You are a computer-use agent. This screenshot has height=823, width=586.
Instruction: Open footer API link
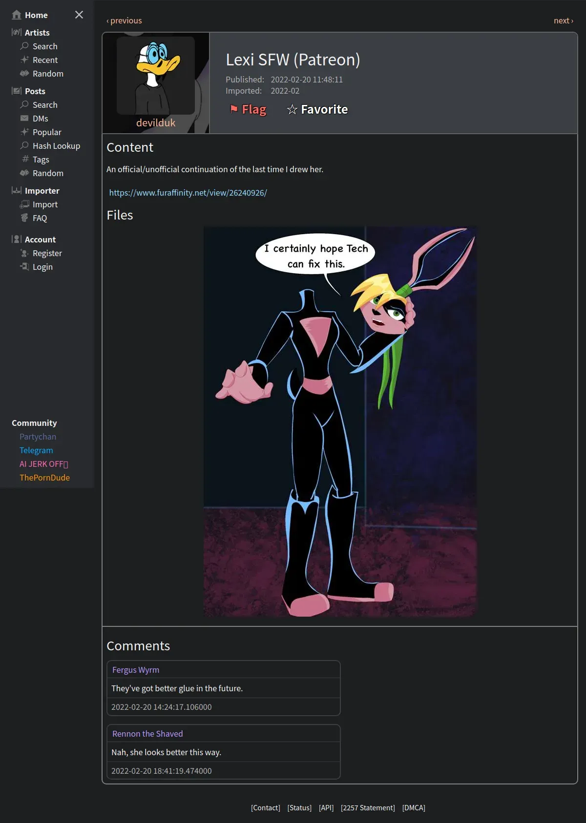[x=326, y=808]
